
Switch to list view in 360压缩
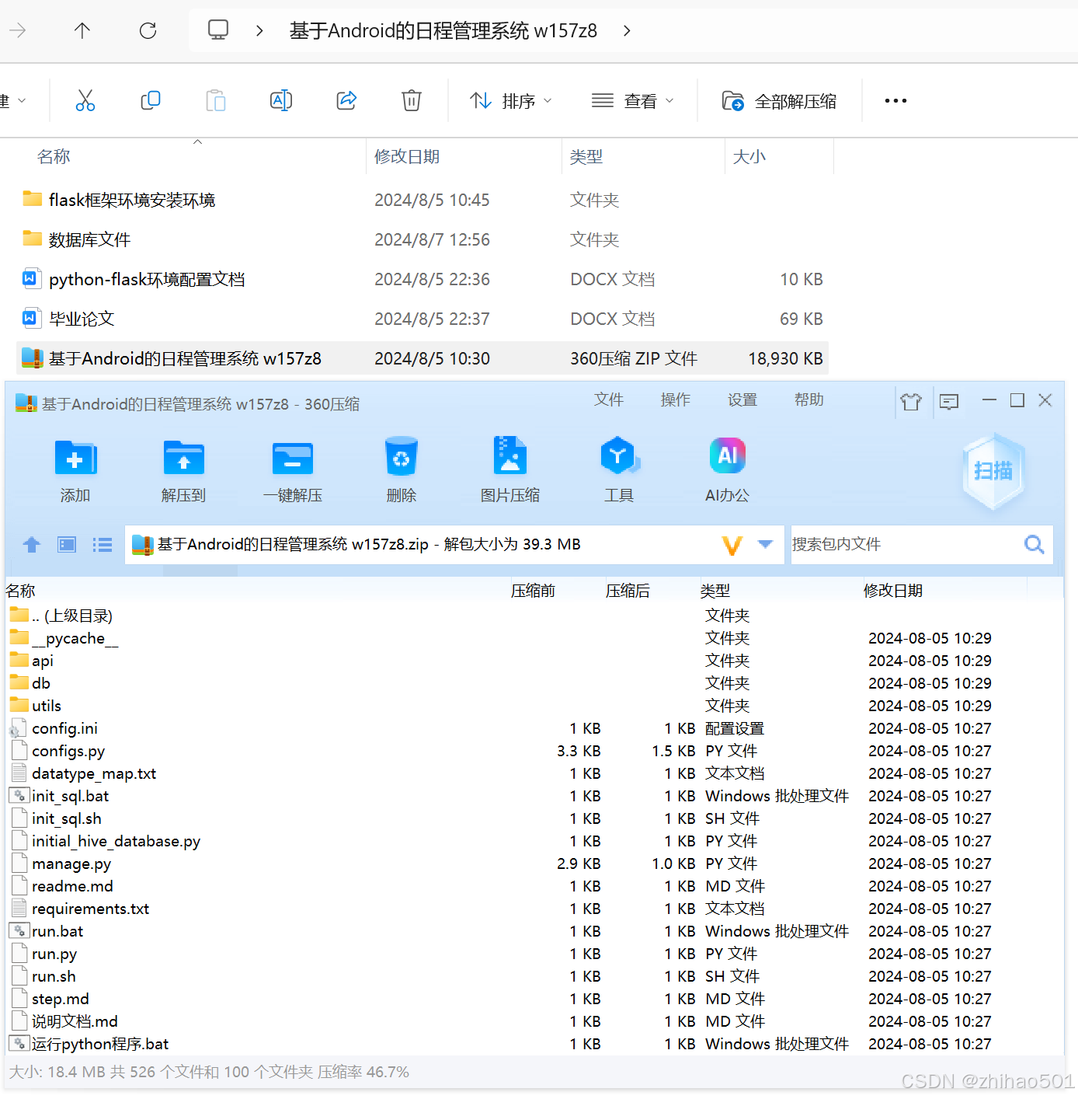click(x=102, y=544)
